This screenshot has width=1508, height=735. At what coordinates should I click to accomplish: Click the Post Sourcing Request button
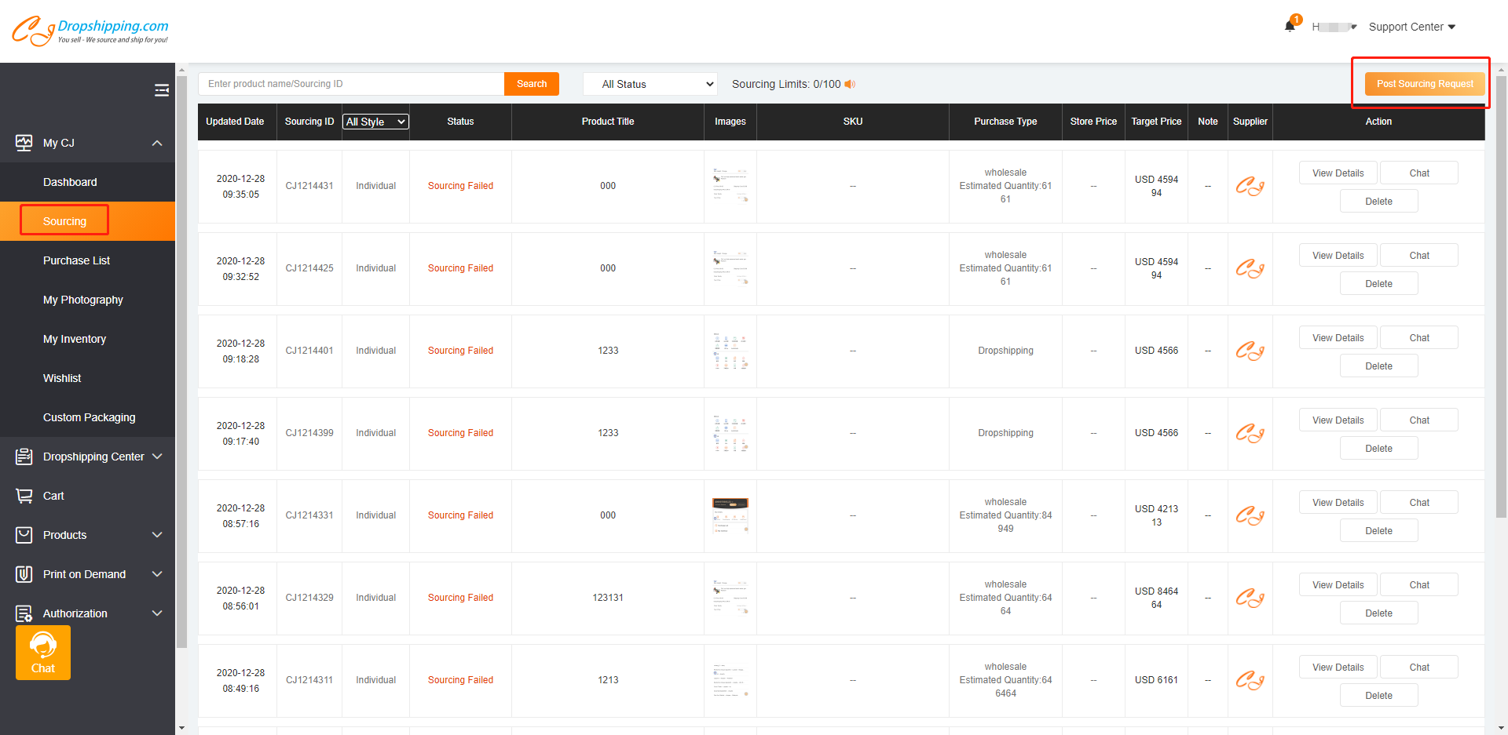pos(1425,84)
